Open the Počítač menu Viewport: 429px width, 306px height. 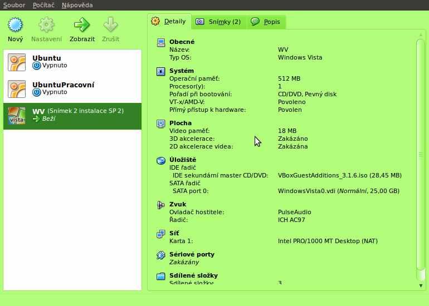coord(43,5)
